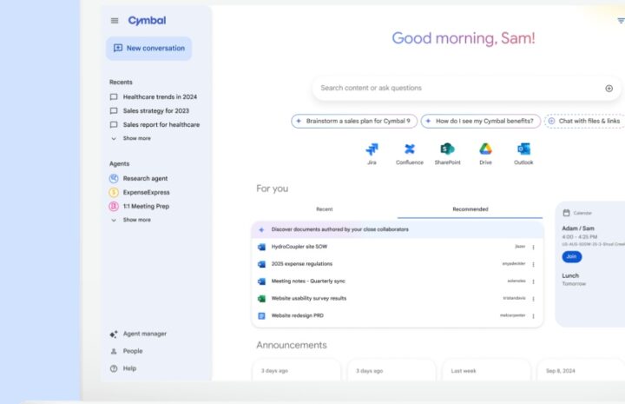The width and height of the screenshot is (625, 404).
Task: Open more options for 2025 expense regulations
Action: 533,264
